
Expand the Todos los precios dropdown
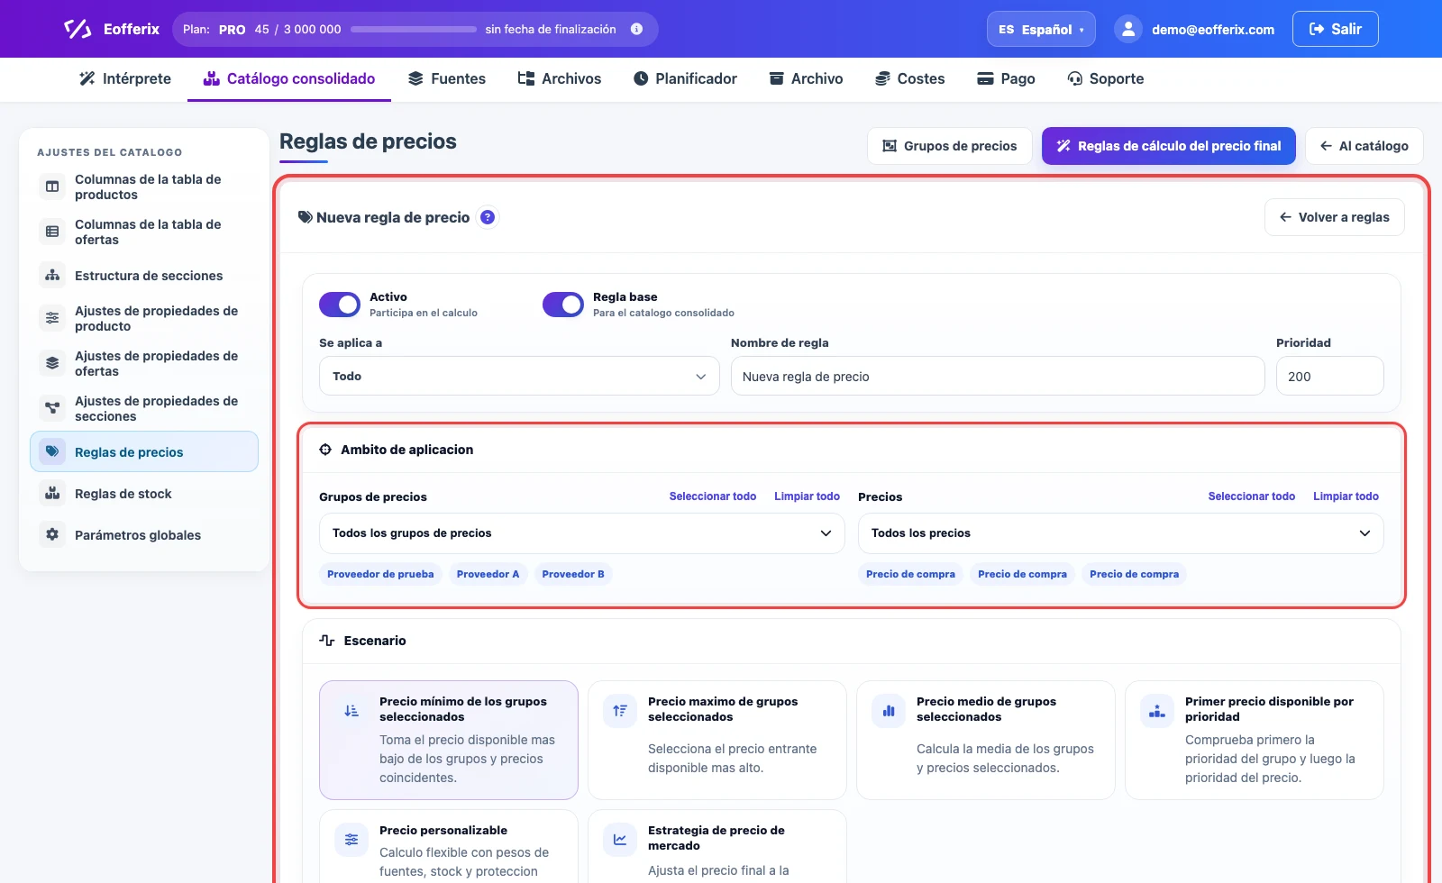[x=1121, y=533]
